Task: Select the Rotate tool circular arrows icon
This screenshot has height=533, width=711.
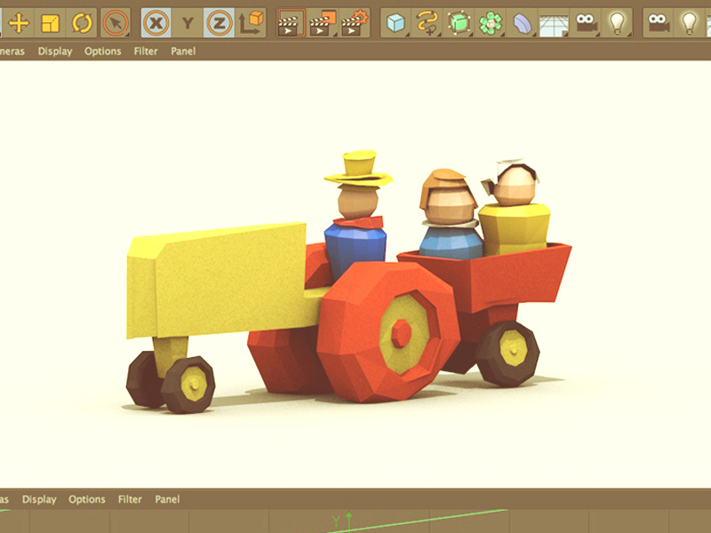Action: click(82, 23)
